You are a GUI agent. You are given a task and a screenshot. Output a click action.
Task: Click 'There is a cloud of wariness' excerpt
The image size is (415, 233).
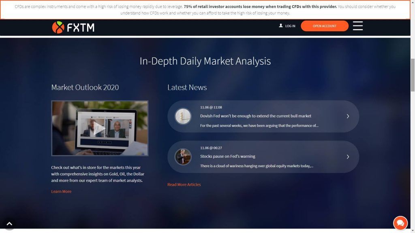(257, 166)
